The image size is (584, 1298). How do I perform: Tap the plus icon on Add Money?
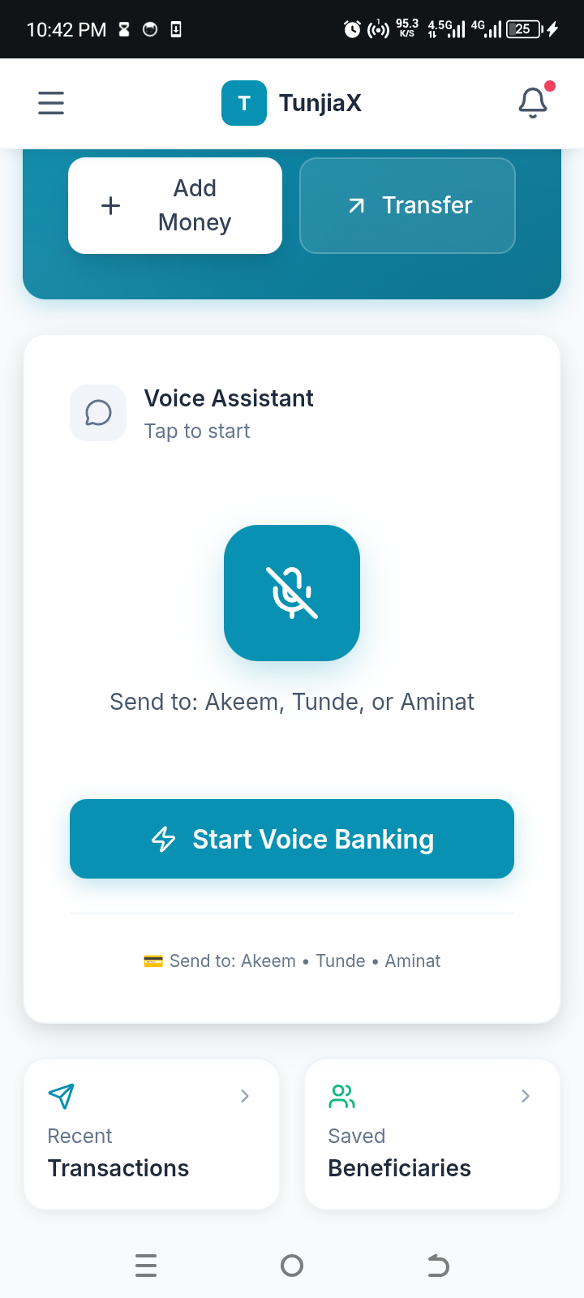coord(111,205)
